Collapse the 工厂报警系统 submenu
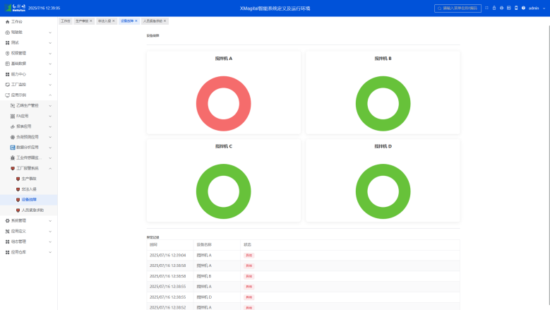Screen dimensions: 550x310 tap(50, 168)
